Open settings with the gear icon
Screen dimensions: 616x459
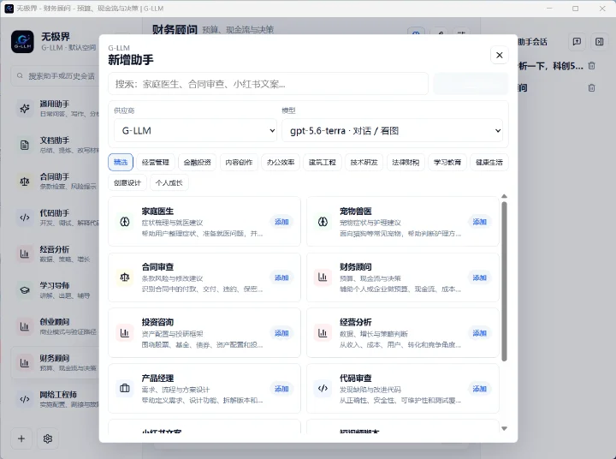pyautogui.click(x=48, y=438)
